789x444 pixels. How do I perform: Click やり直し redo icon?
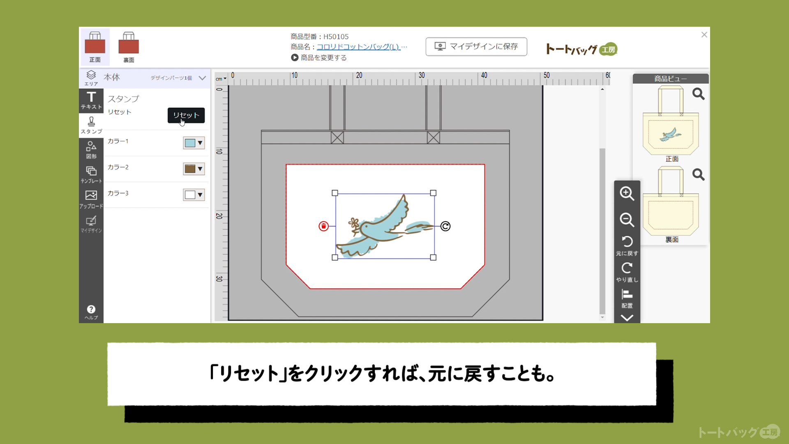point(627,272)
